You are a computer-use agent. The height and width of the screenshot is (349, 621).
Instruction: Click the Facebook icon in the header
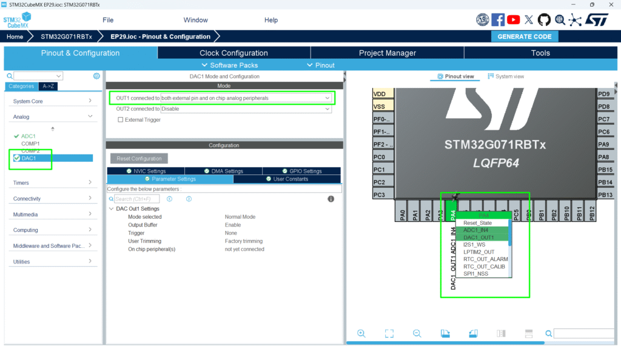click(x=498, y=20)
